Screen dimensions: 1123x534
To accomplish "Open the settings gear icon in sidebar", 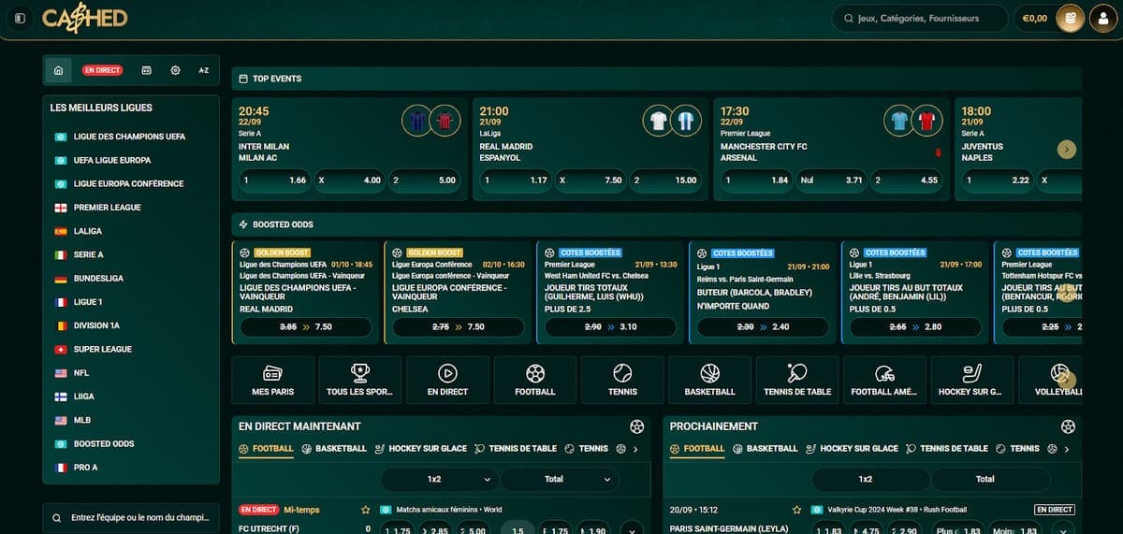I will pyautogui.click(x=175, y=70).
